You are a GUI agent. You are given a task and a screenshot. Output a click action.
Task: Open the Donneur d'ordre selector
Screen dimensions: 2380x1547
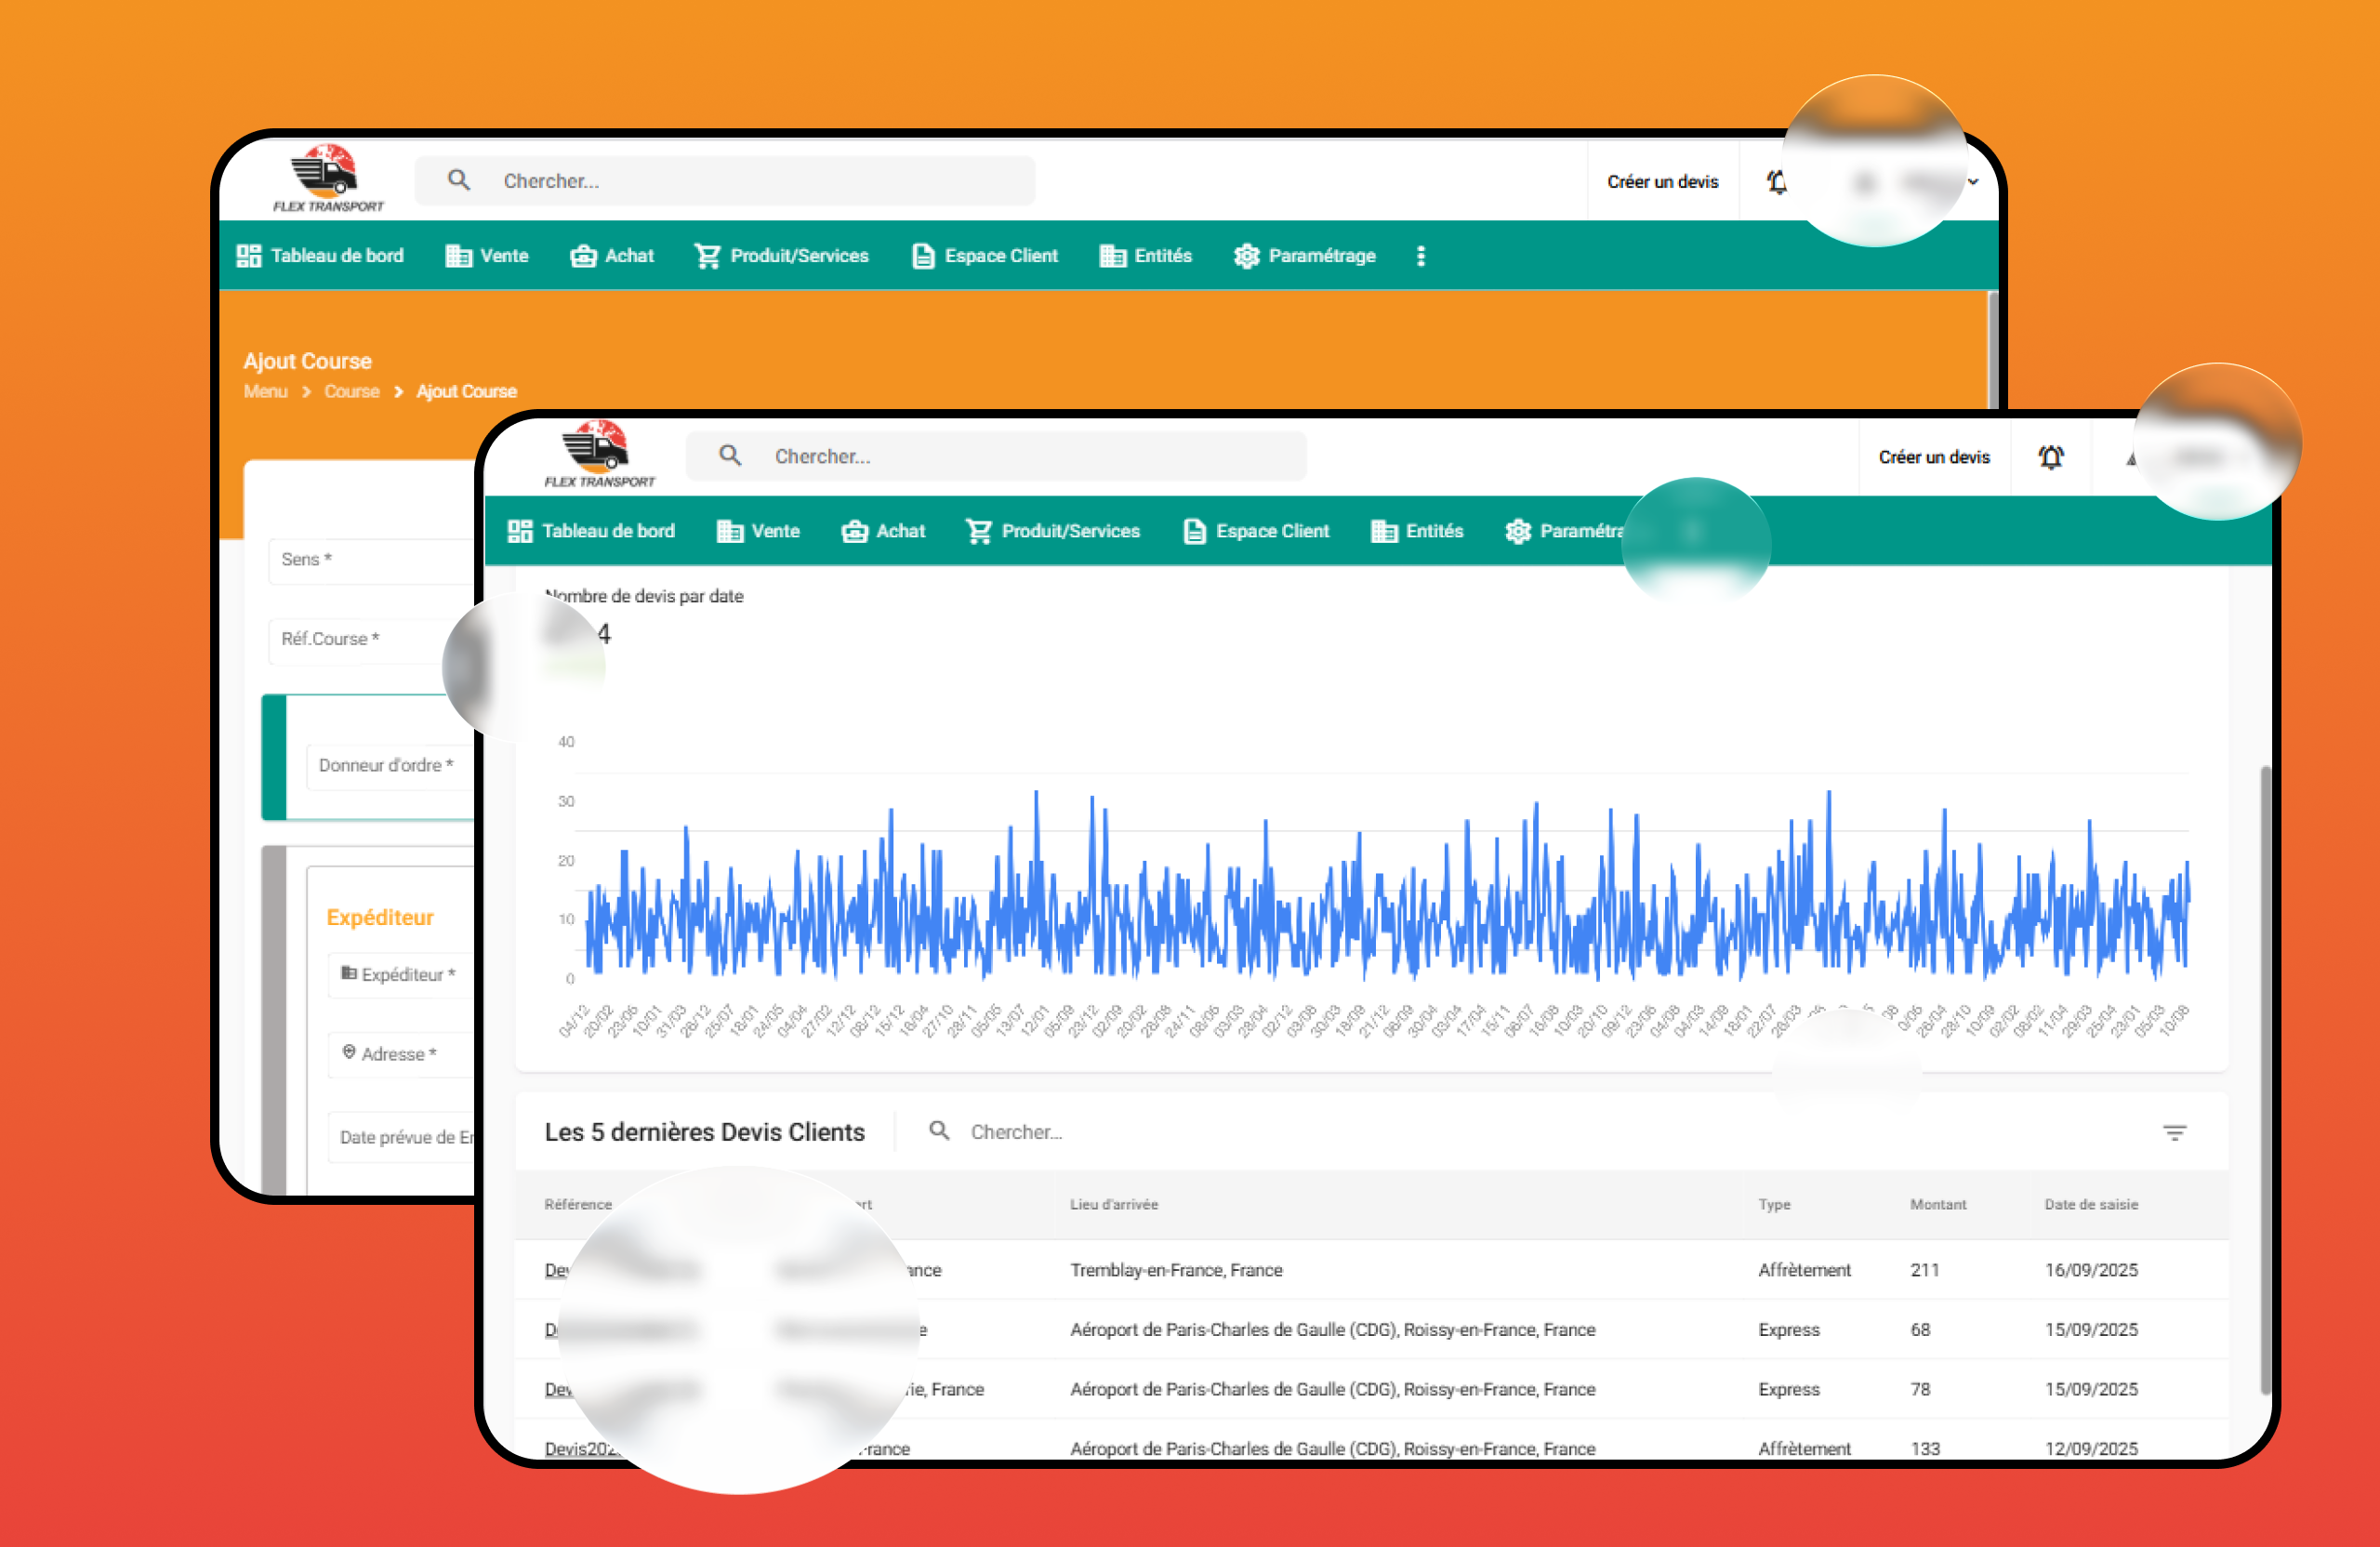pyautogui.click(x=390, y=765)
